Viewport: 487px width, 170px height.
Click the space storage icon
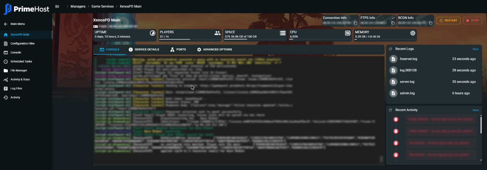click(283, 33)
